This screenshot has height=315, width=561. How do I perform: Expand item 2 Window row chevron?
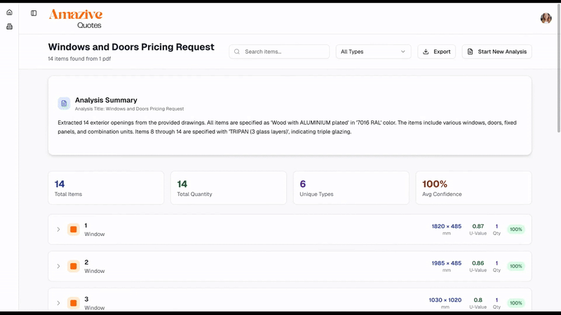(x=58, y=266)
